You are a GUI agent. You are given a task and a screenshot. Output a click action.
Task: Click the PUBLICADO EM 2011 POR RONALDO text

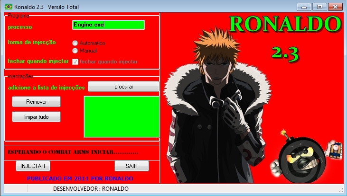pyautogui.click(x=80, y=178)
